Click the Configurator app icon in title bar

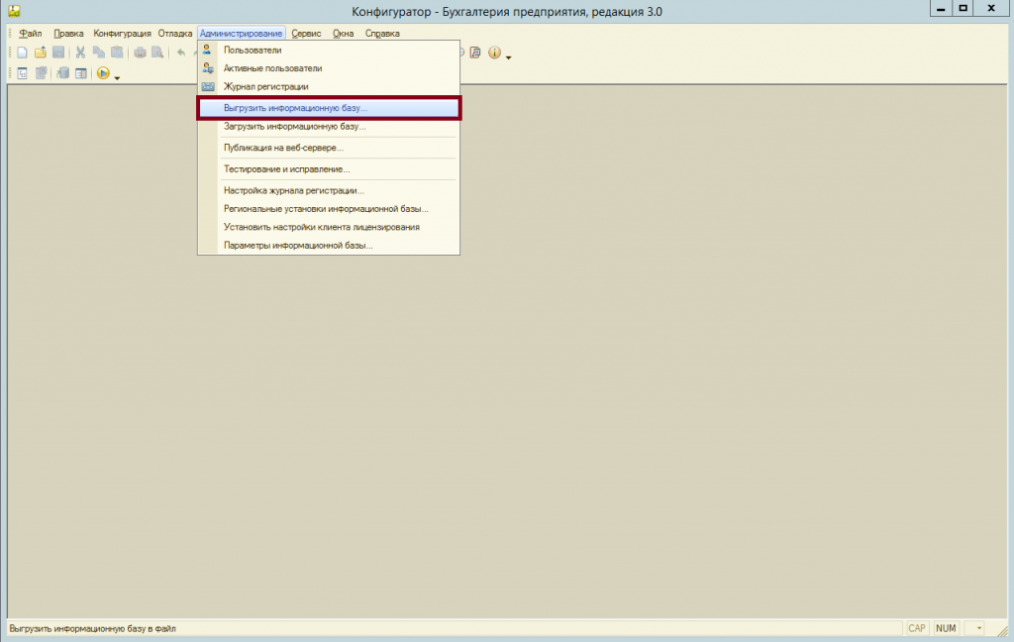(x=14, y=11)
